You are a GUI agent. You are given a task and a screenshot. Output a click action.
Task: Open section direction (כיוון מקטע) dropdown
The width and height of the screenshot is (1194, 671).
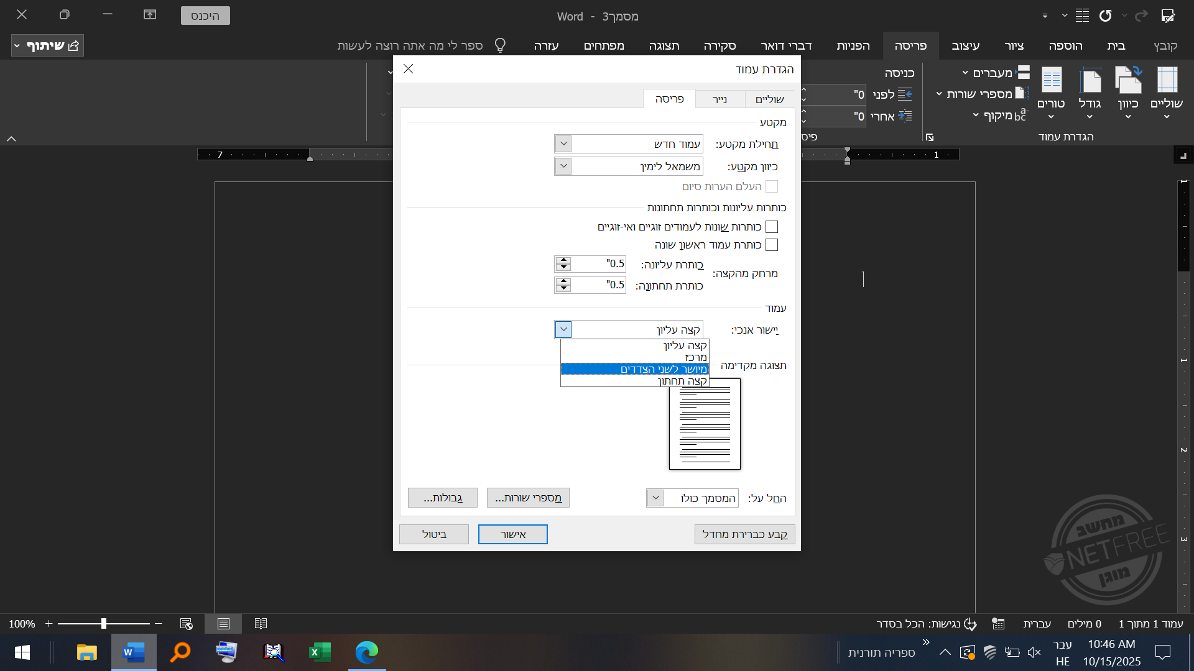click(x=563, y=167)
